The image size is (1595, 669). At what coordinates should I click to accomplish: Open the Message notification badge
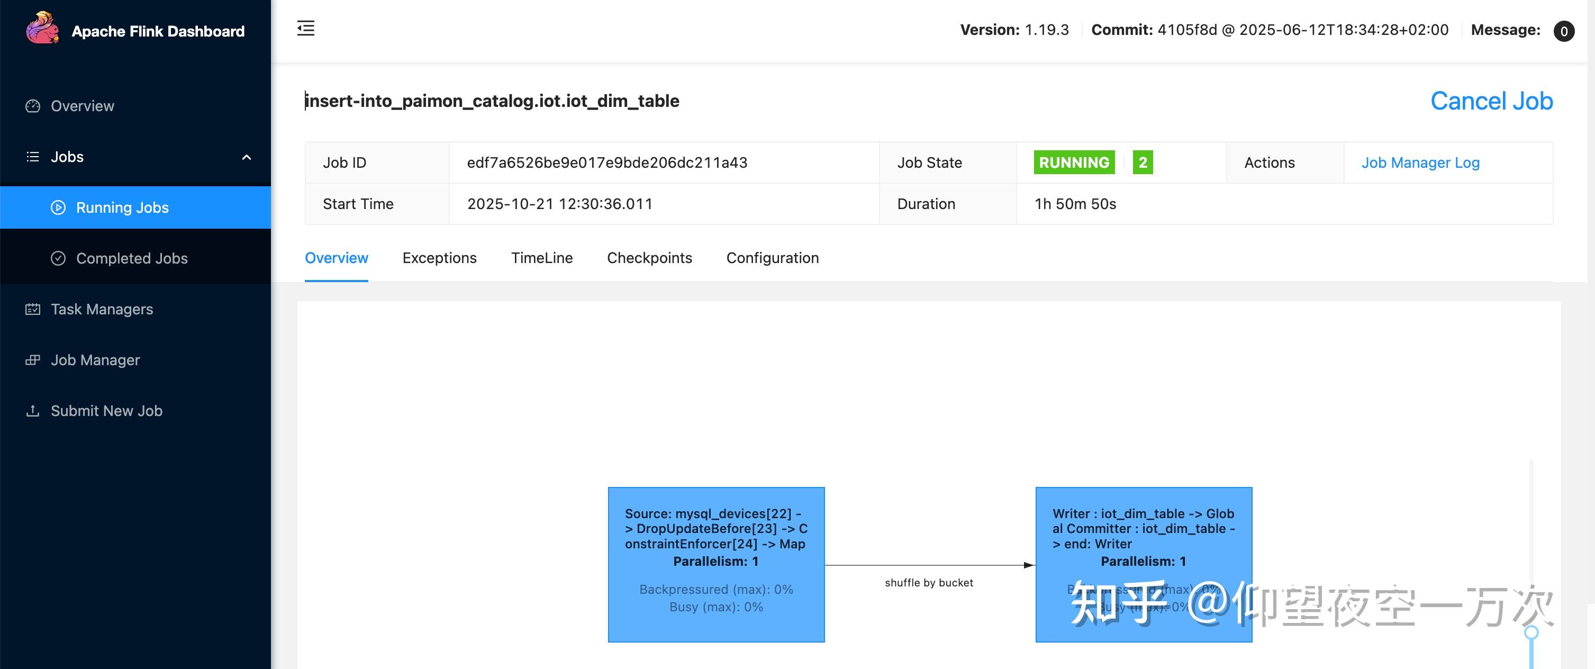pos(1564,31)
